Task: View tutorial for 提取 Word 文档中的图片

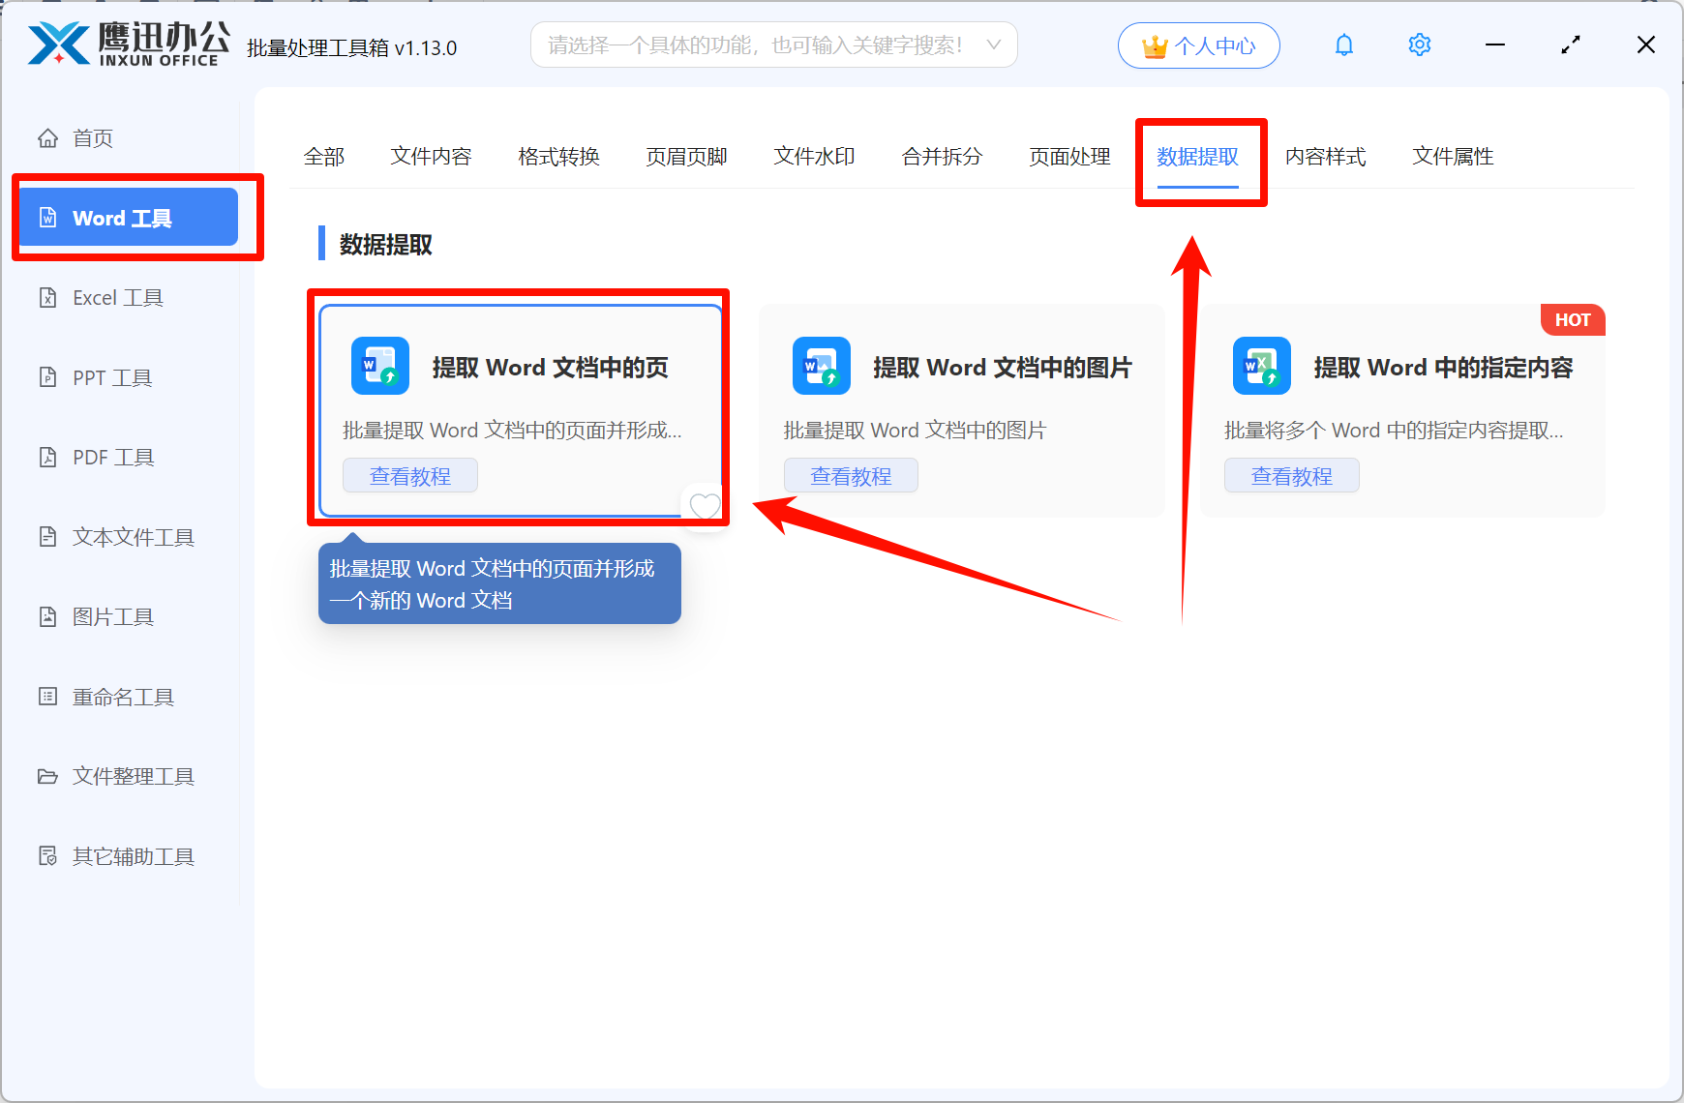Action: click(x=851, y=476)
